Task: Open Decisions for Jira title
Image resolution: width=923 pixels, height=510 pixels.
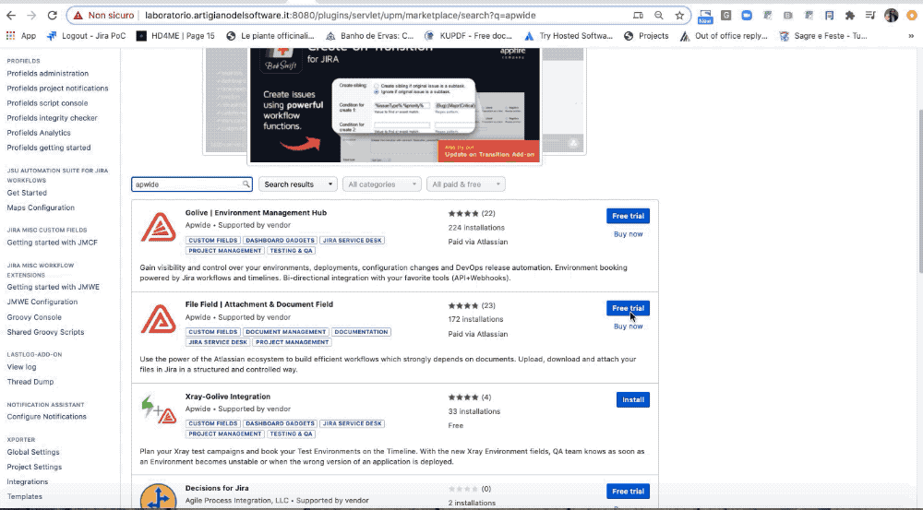Action: [x=217, y=488]
